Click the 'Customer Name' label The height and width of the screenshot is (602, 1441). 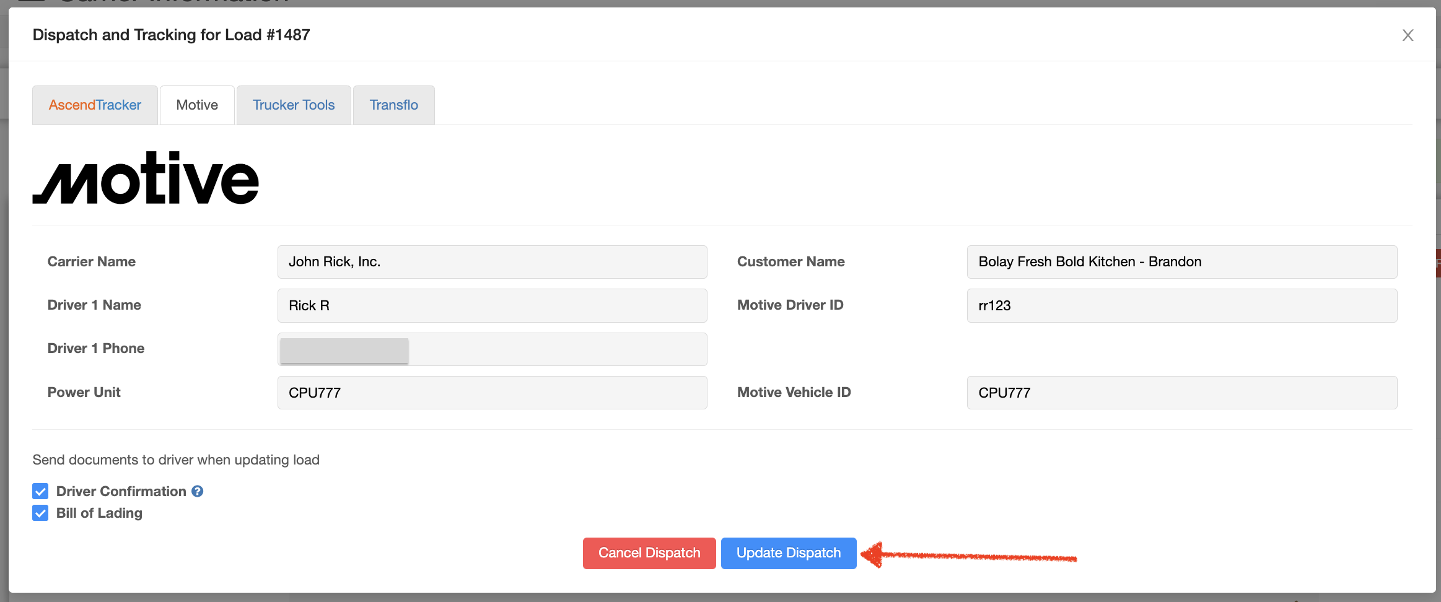791,262
